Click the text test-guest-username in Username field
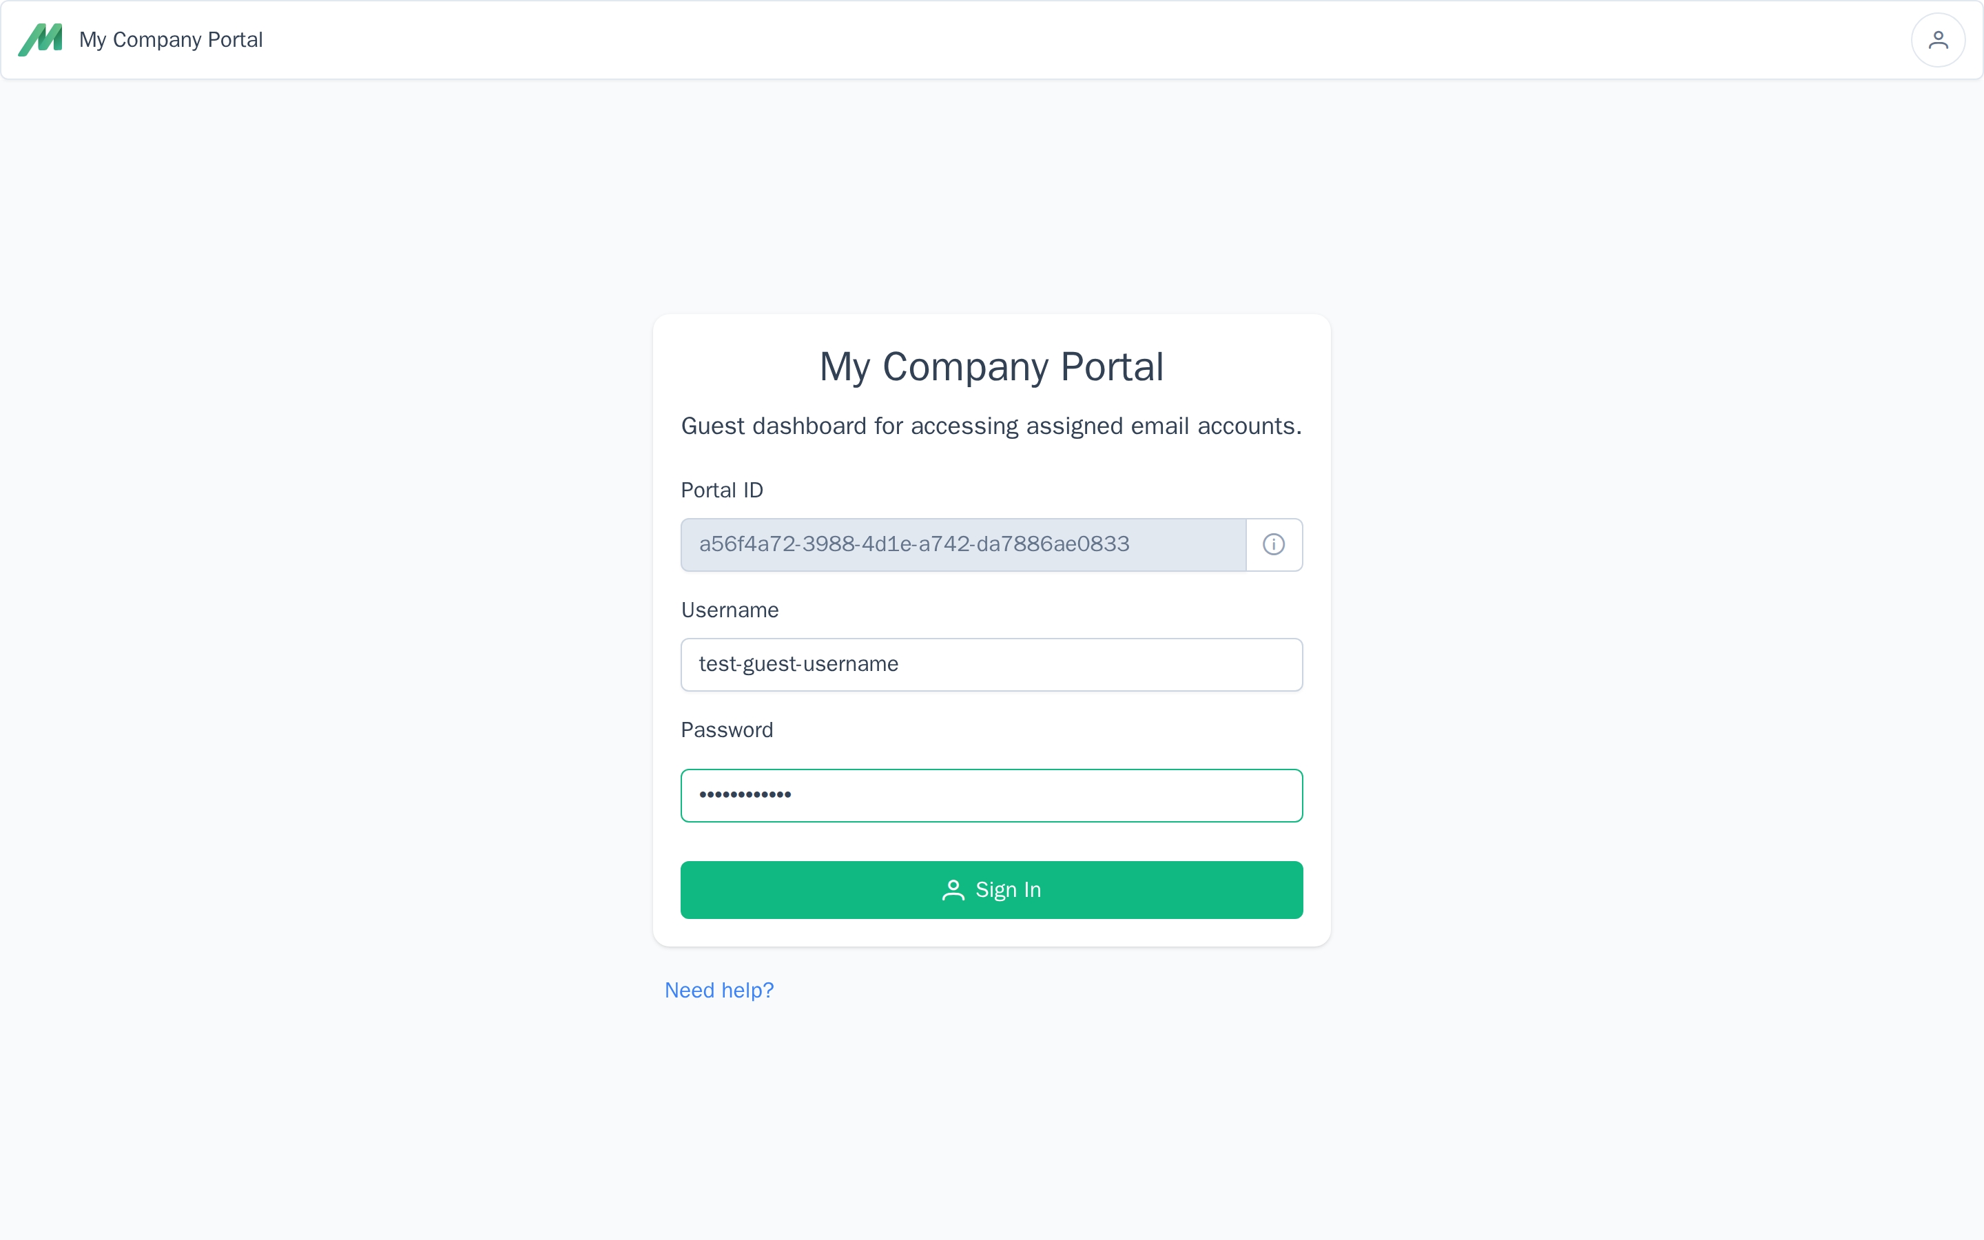The width and height of the screenshot is (1984, 1240). pyautogui.click(x=798, y=663)
